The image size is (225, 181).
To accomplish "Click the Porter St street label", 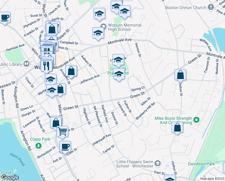I will coord(41,126).
